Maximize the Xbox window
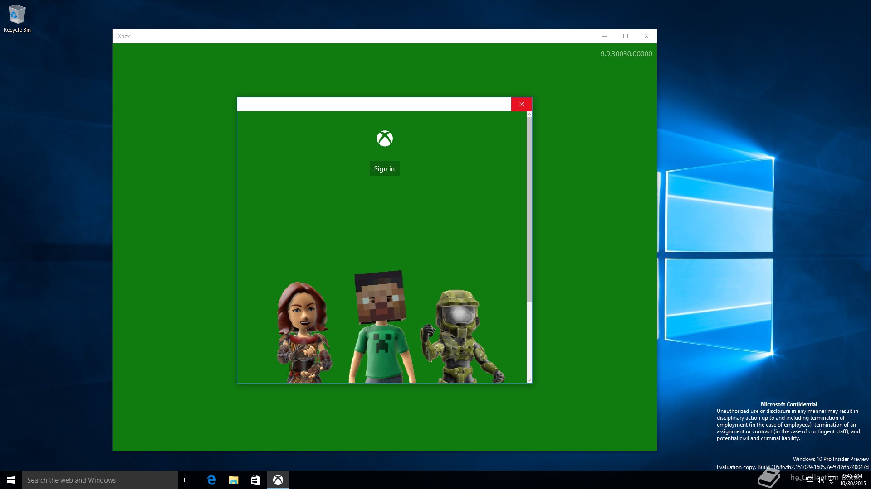 coord(626,36)
